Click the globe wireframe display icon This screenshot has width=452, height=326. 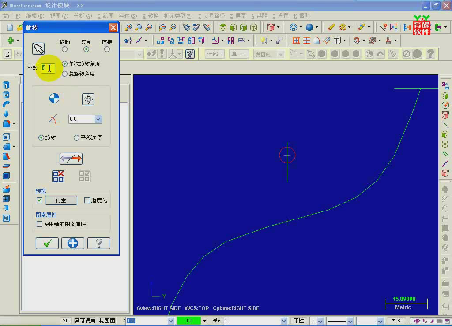click(293, 27)
